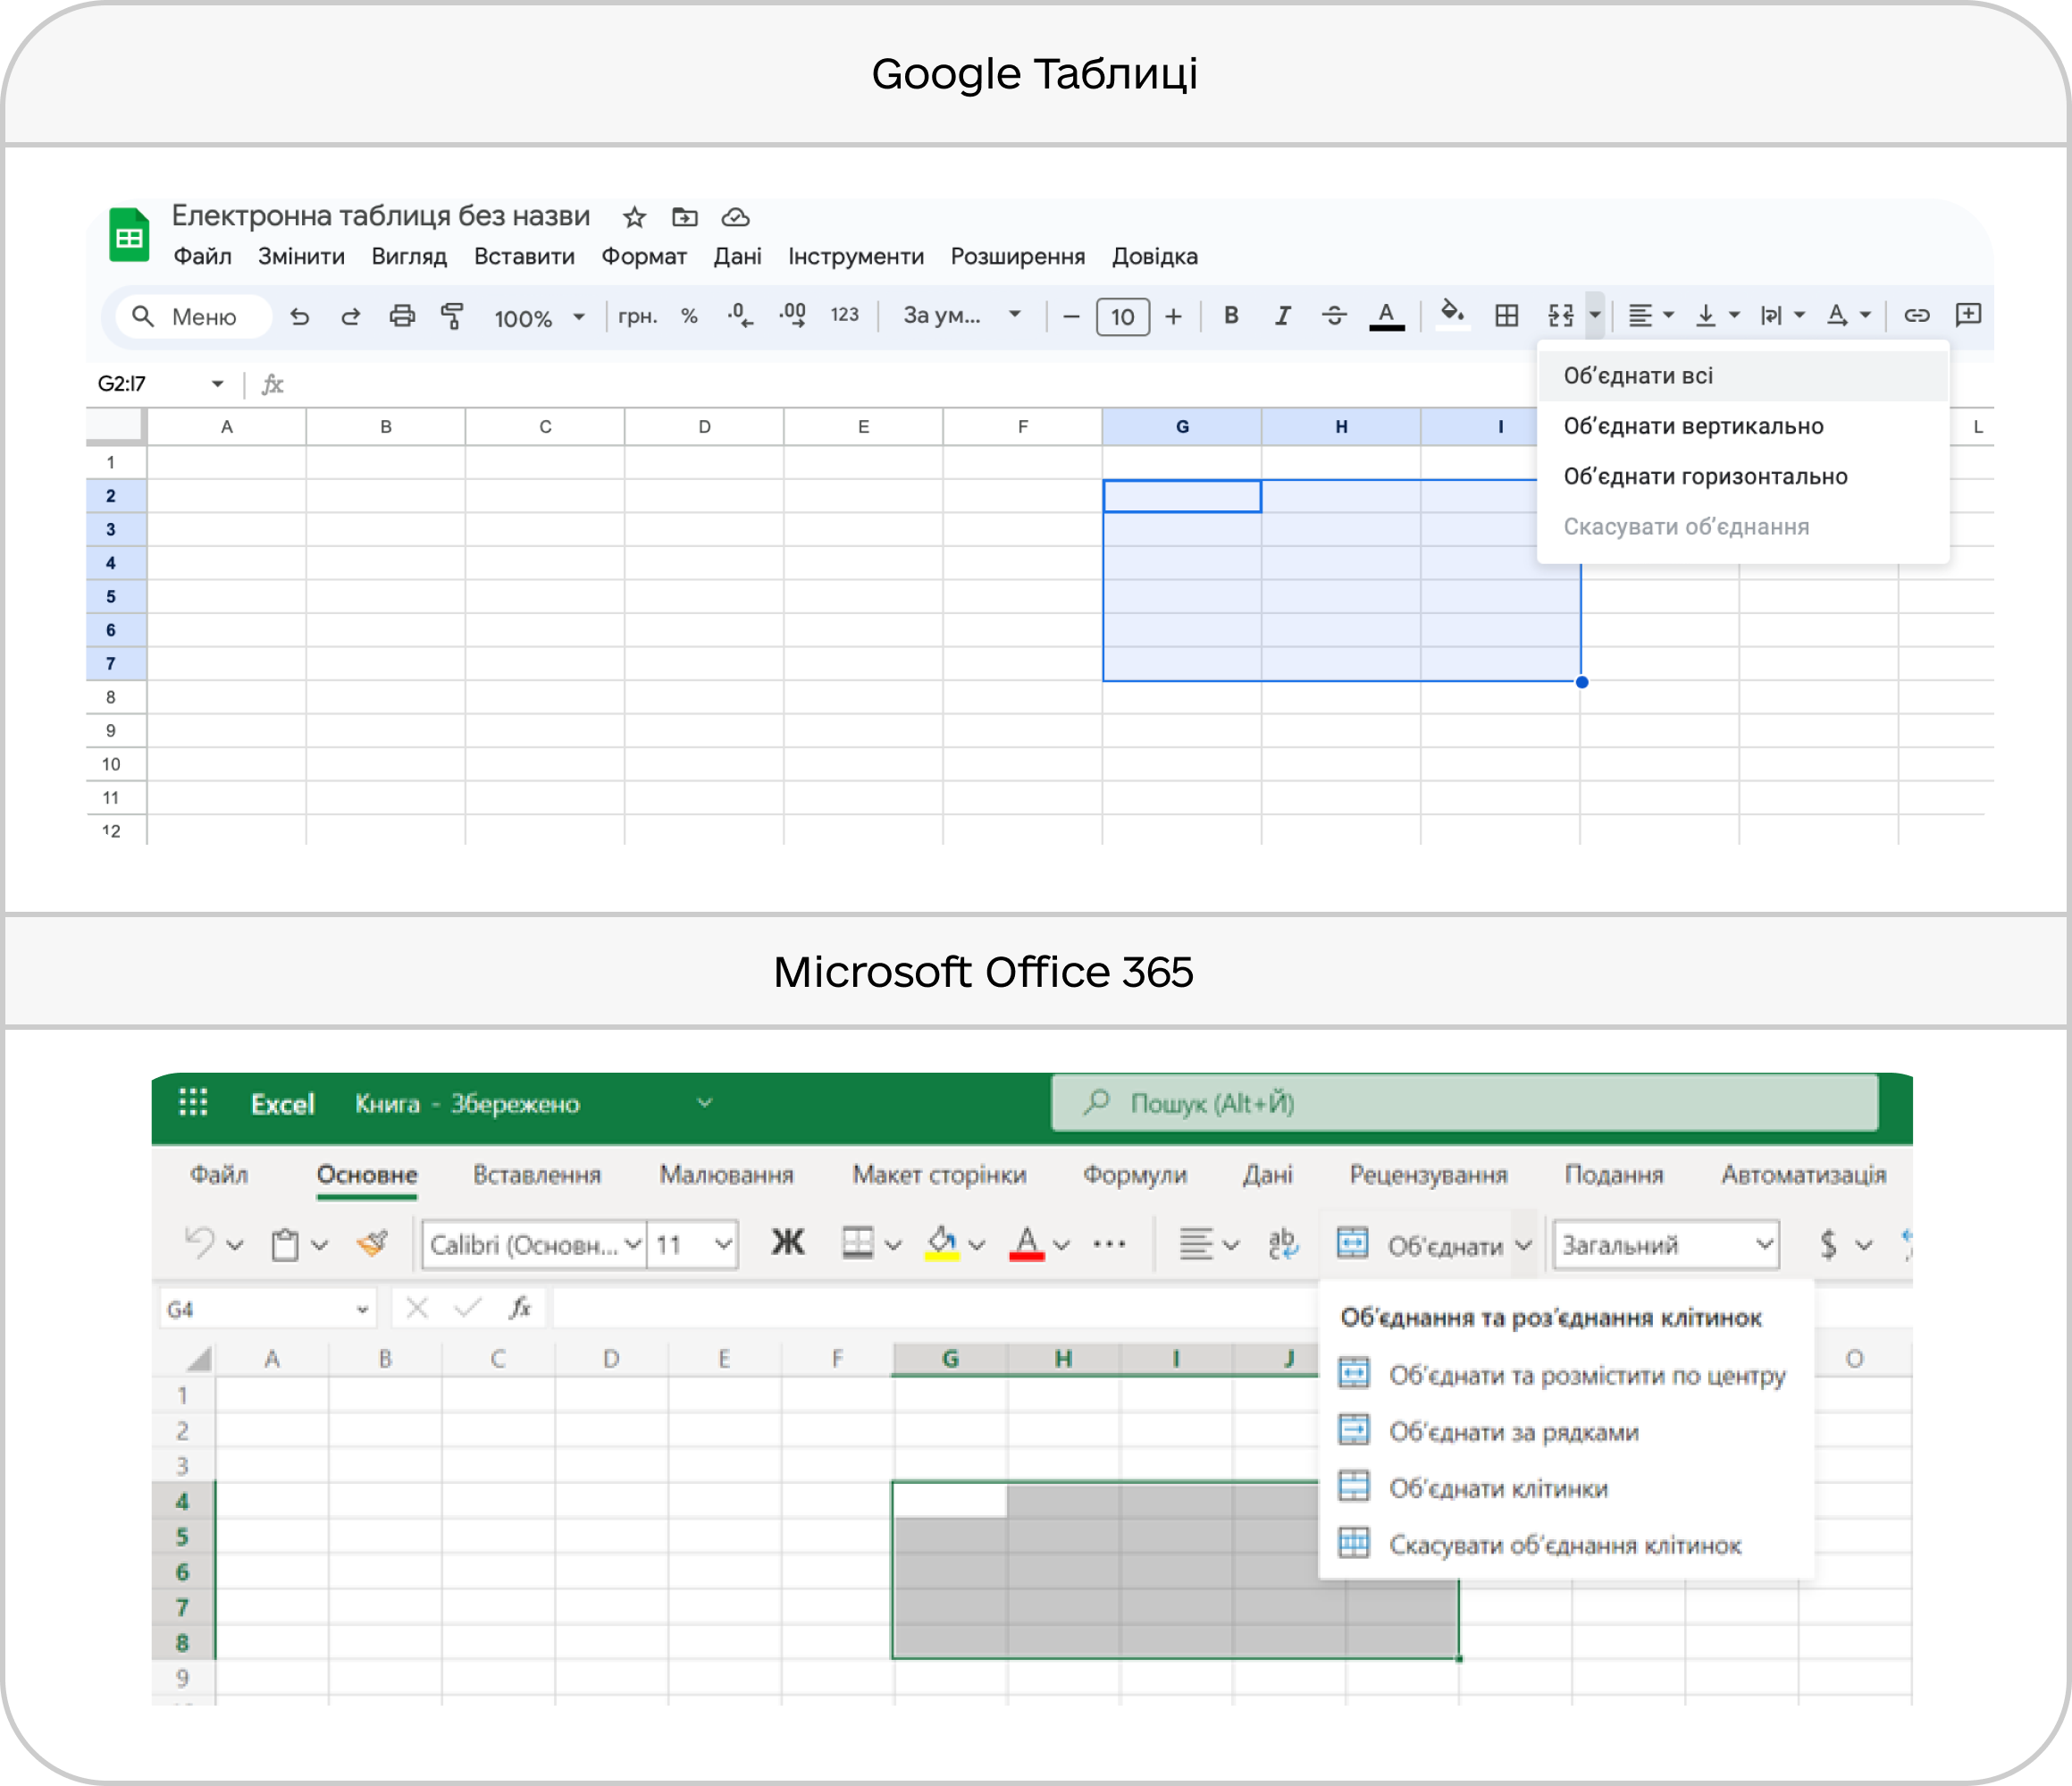Click the borders icon in Google Sheets
Image resolution: width=2072 pixels, height=1786 pixels.
coord(1507,316)
